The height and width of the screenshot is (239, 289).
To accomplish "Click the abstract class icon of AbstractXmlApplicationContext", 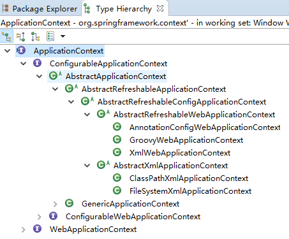I will click(103, 165).
